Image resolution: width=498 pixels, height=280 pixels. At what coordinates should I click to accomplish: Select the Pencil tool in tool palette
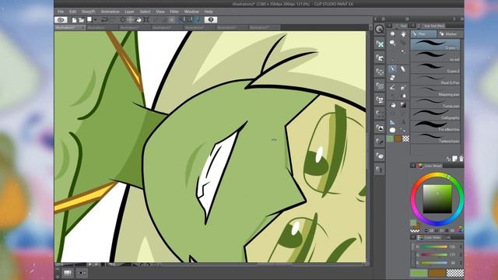click(x=403, y=69)
